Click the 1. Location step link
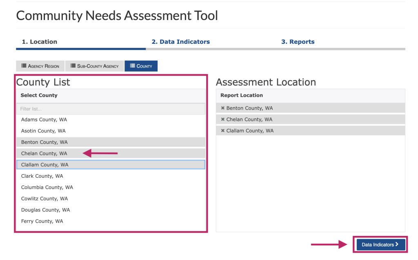Screen dimensions: 418x260 [x=40, y=41]
